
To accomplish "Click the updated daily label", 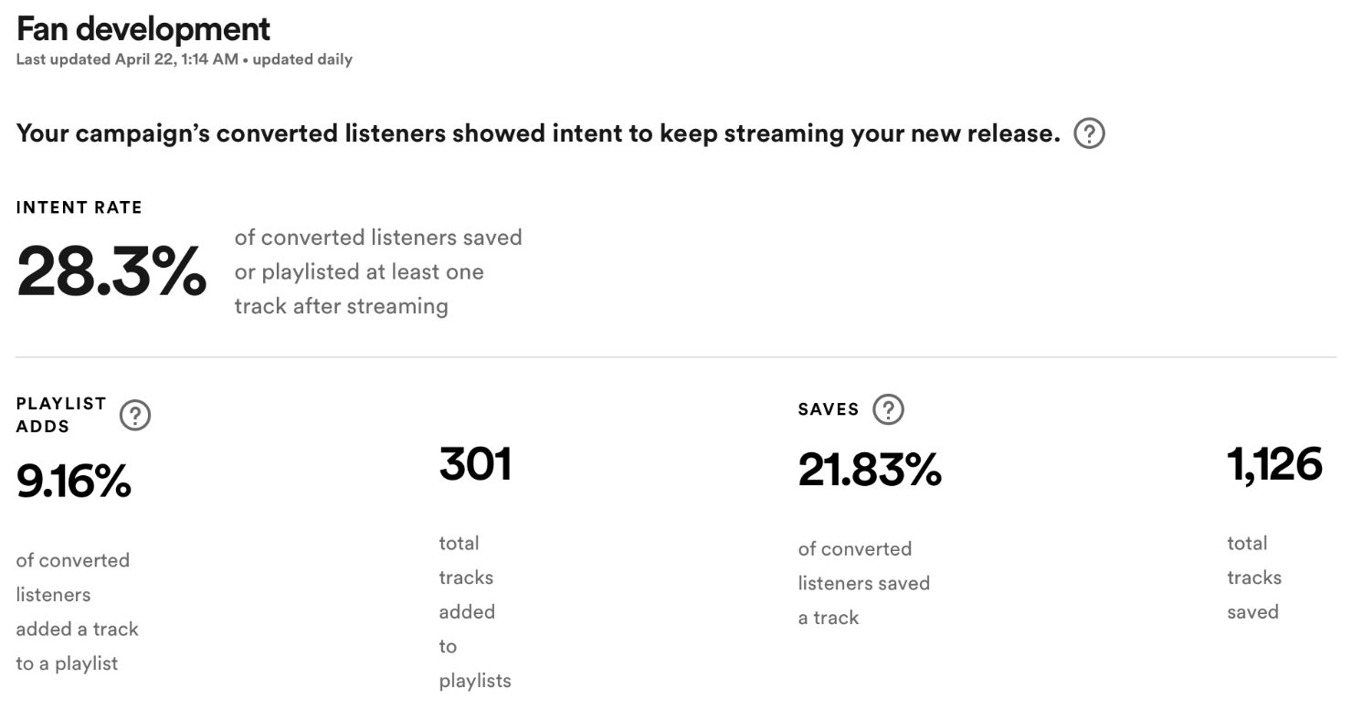I will coord(301,58).
